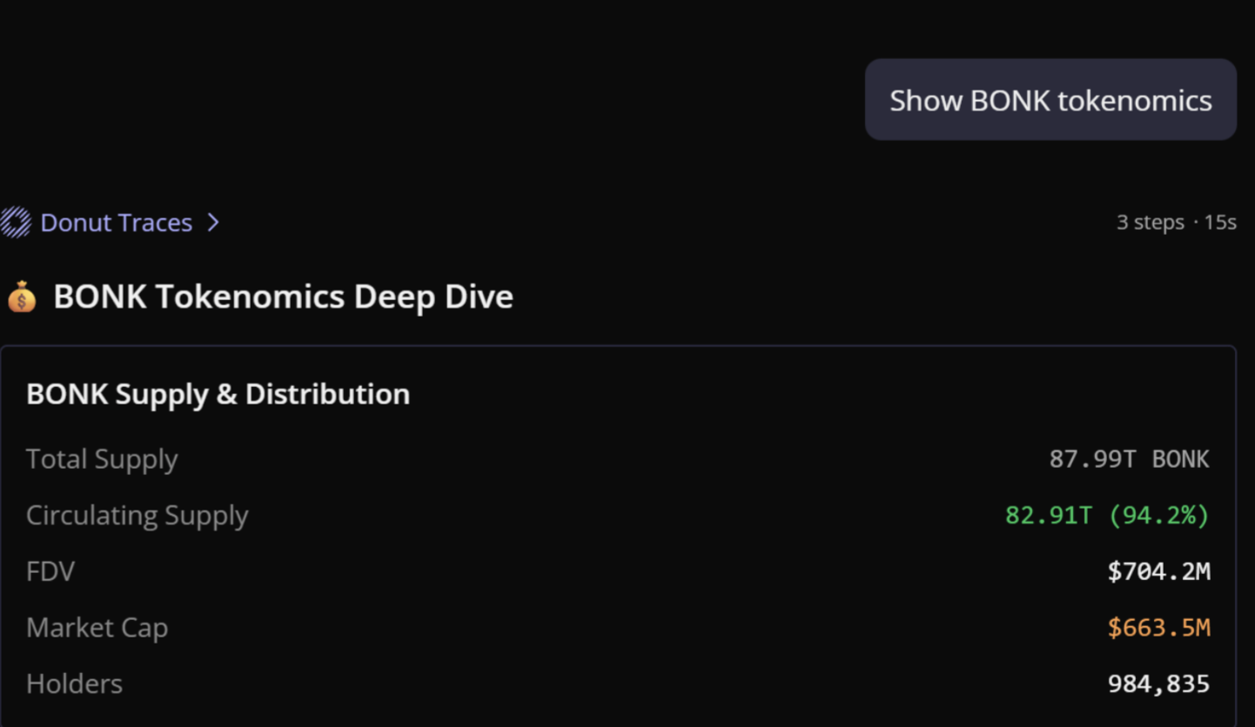Expand the Donut Traces chevron arrow
Screen dimensions: 1255x727
point(213,223)
